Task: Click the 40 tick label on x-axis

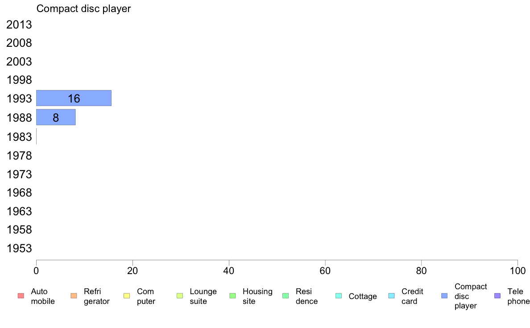Action: (x=229, y=271)
